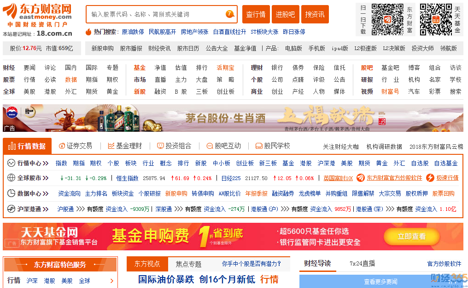Image resolution: width=468 pixels, height=288 pixels.
Task: Go to the 股市日历 page
Action: coord(188,49)
